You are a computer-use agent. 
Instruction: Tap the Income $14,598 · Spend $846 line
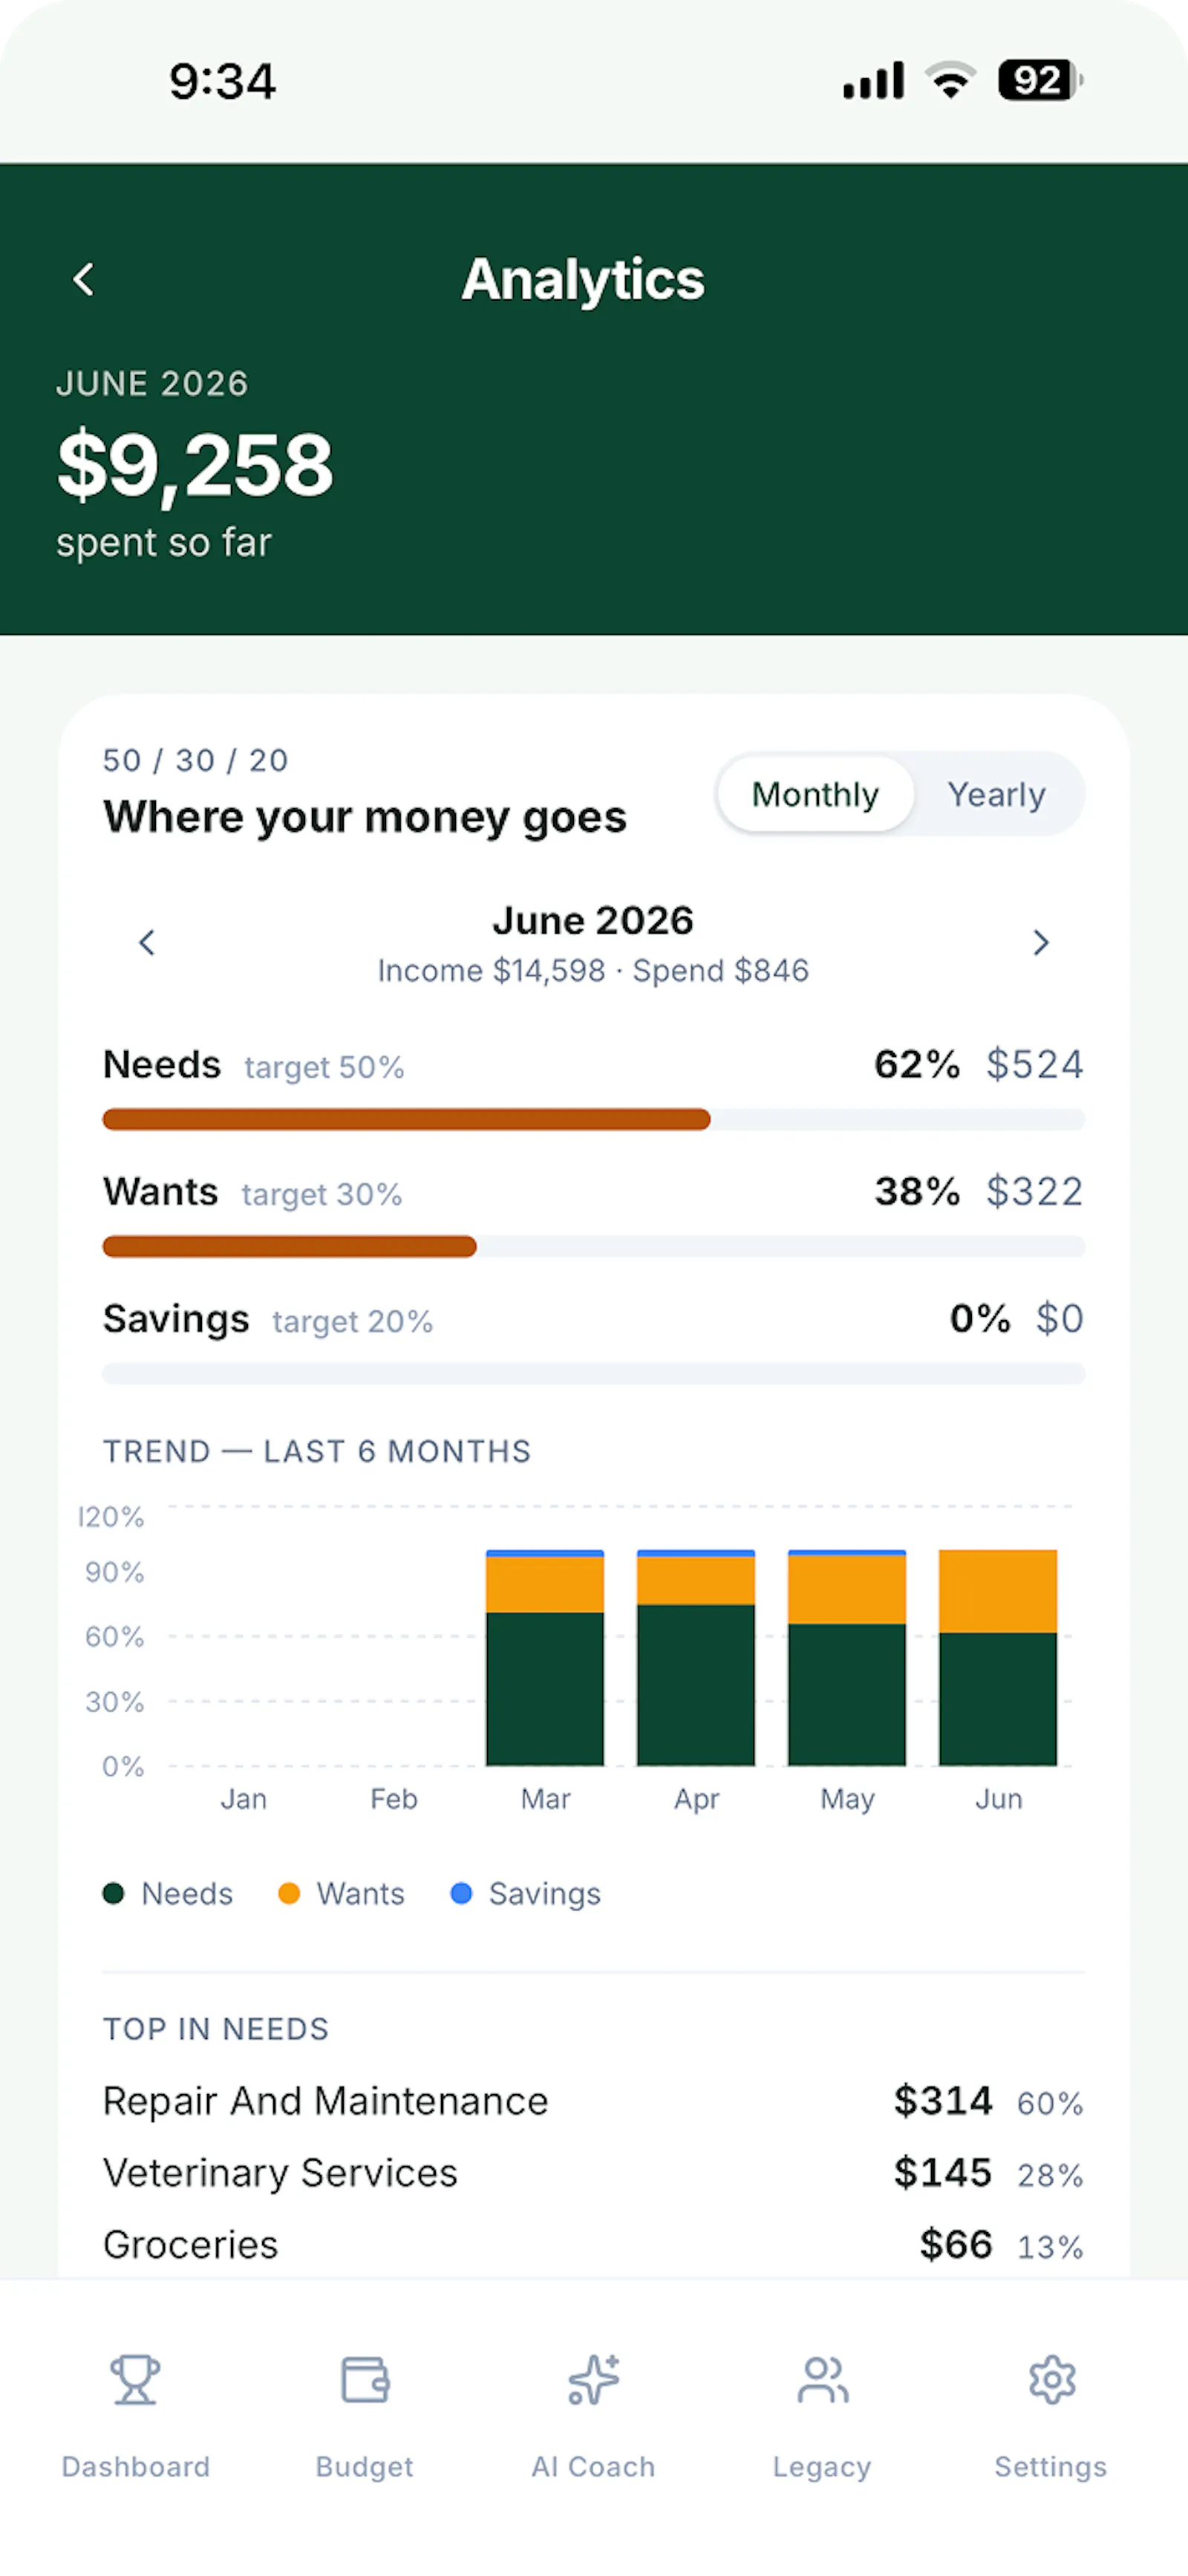pos(593,970)
